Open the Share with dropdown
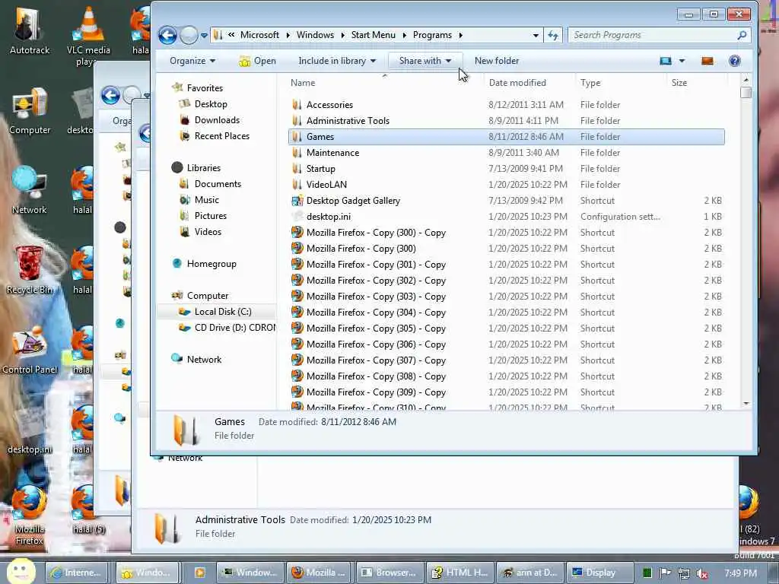 click(425, 61)
